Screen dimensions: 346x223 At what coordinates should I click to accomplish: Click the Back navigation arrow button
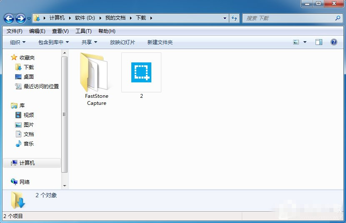[9, 18]
